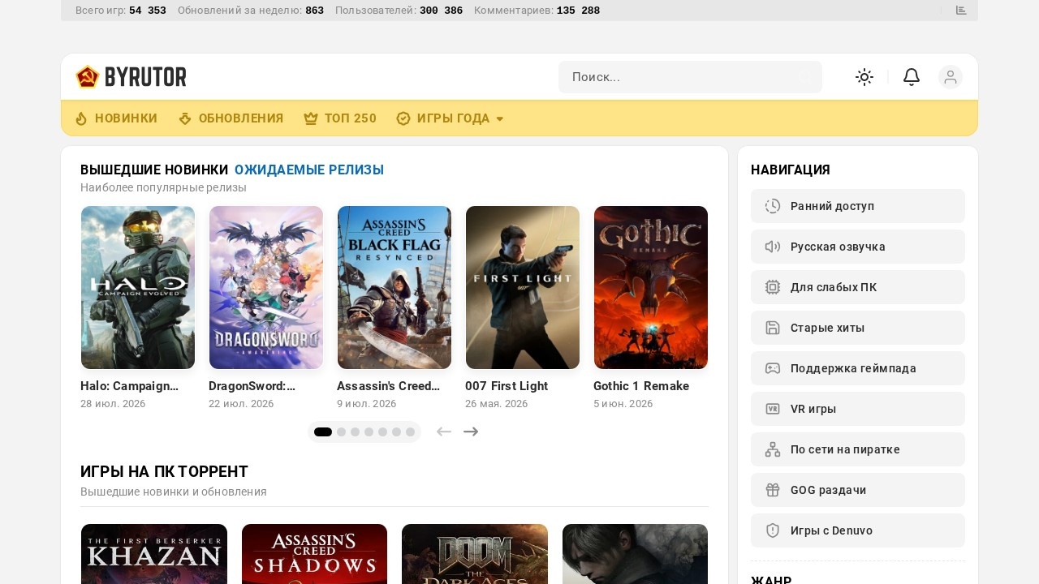
Task: Select the first carousel pagination dot
Action: (x=323, y=432)
